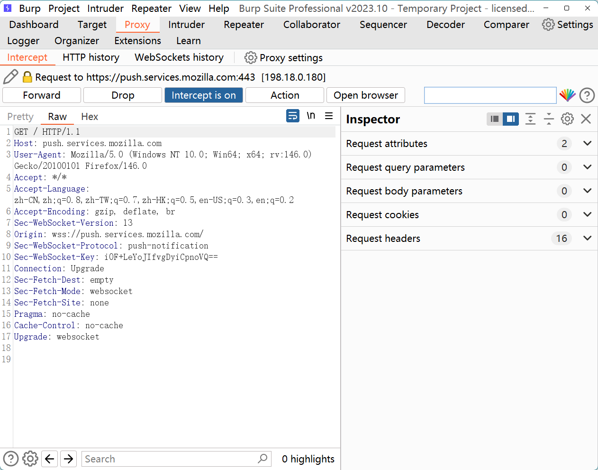Screen dimensions: 598x470
Task: Toggle the word-wrap icon in the editor
Action: pyautogui.click(x=293, y=116)
